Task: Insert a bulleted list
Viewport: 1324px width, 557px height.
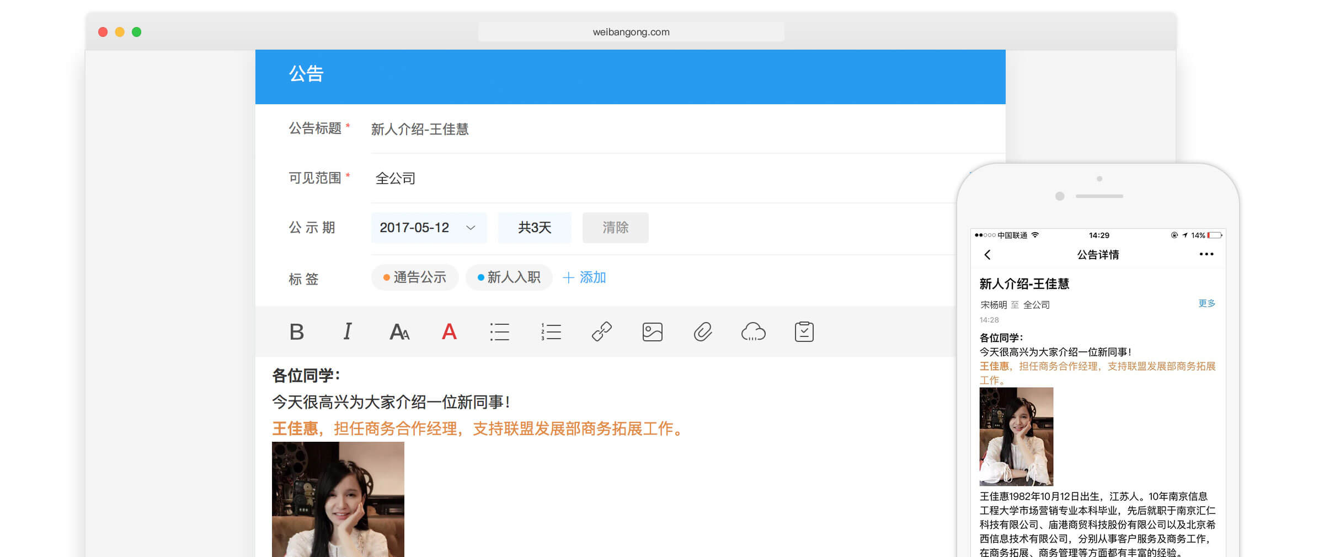Action: 500,332
